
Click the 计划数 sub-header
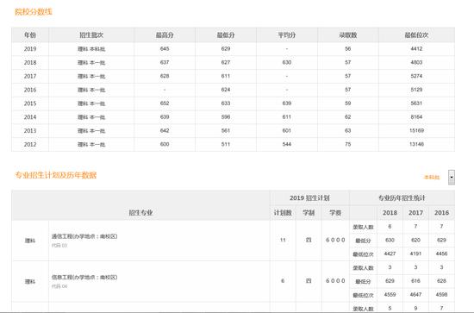click(283, 213)
